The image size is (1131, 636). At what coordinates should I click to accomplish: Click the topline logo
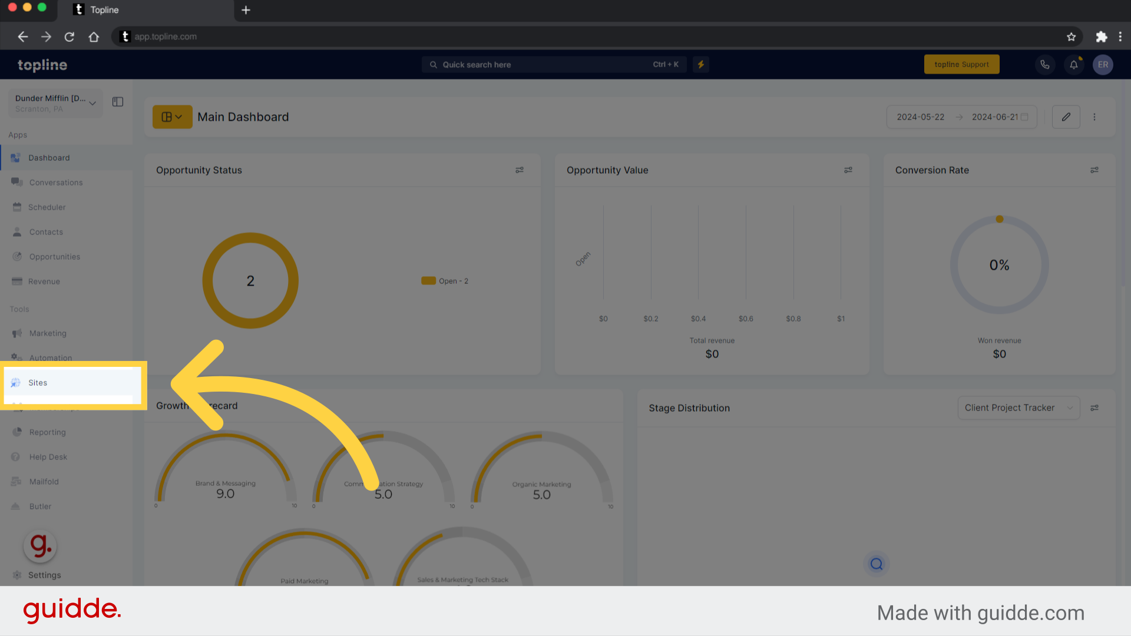click(x=42, y=65)
